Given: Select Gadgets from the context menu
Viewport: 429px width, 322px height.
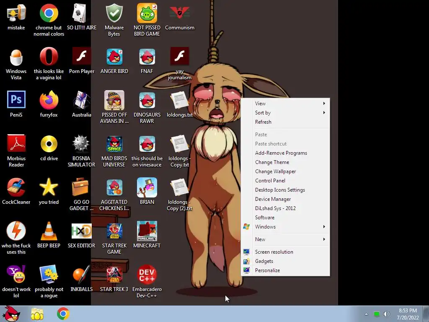Looking at the screenshot, I should (x=285, y=261).
